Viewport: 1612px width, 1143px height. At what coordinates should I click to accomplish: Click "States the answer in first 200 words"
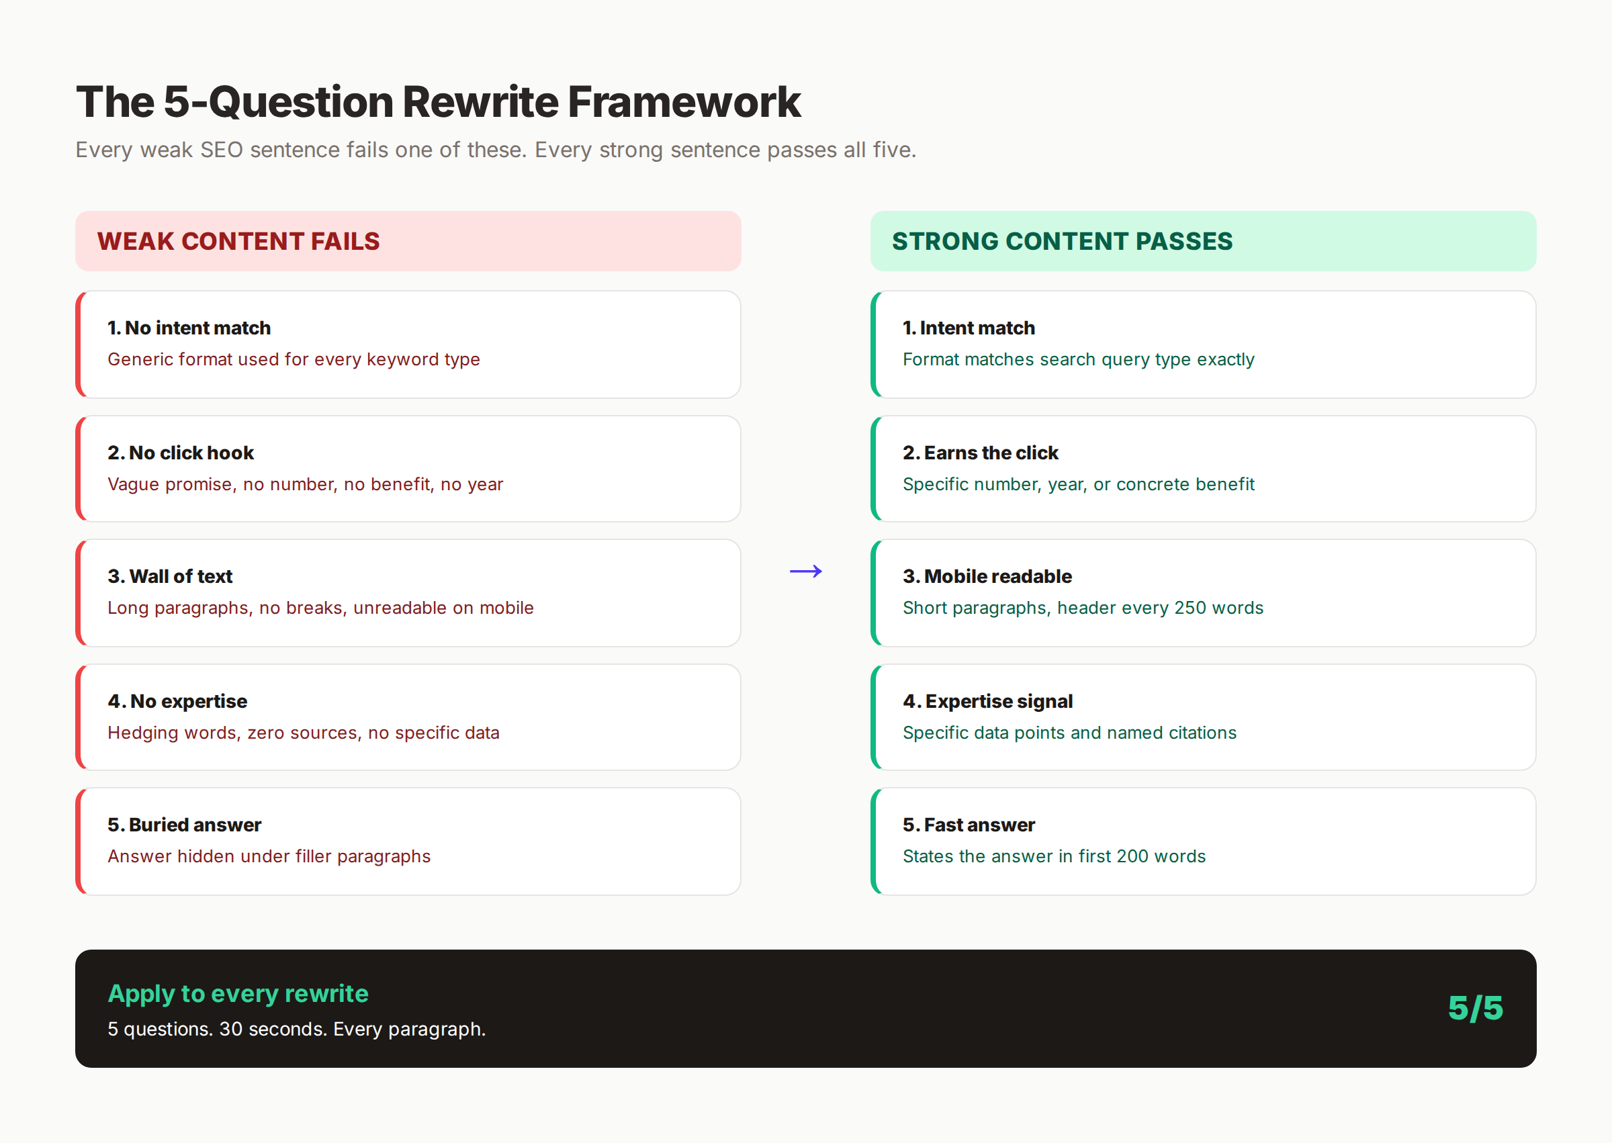(1054, 856)
